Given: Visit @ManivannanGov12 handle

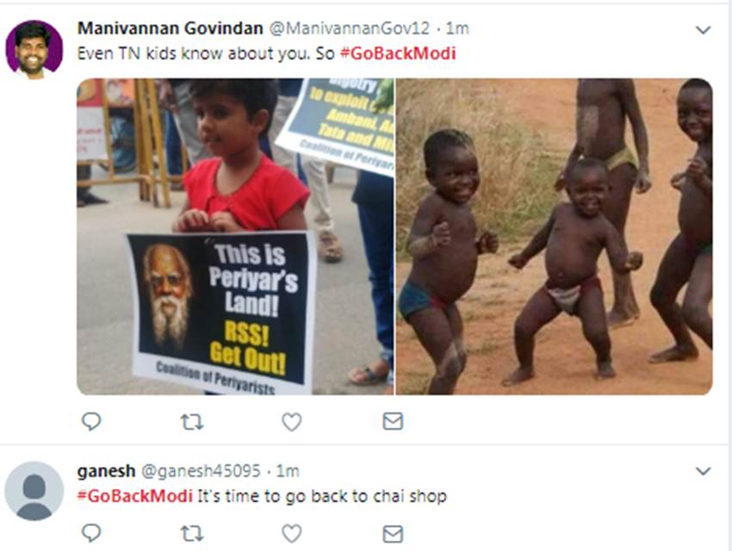Looking at the screenshot, I should [x=349, y=28].
